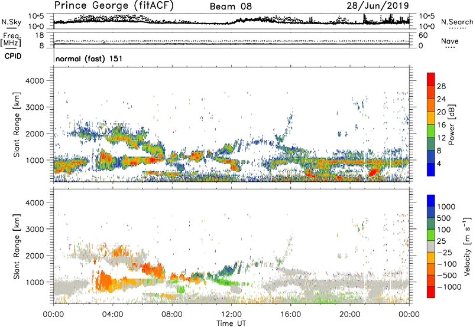Select the Freq. [MHz] axis label
Screen dimensions: 473x327
tap(11, 40)
